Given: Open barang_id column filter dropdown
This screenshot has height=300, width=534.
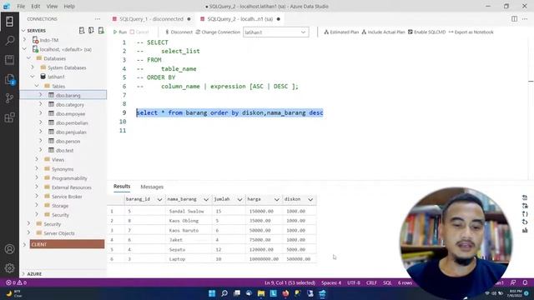Looking at the screenshot, I should 159,199.
